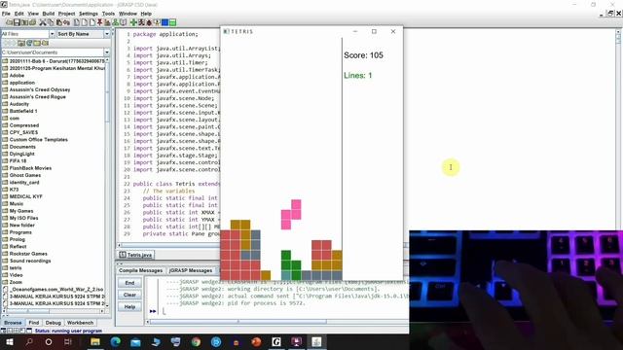This screenshot has height=350, width=623.
Task: Open the All Files filter dropdown
Action: point(52,34)
